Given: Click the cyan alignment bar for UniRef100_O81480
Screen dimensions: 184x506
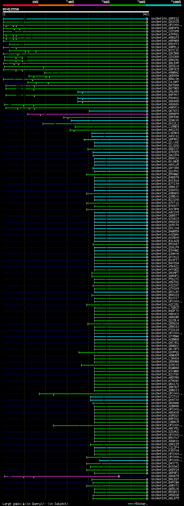Looking at the screenshot, I should (113, 92).
